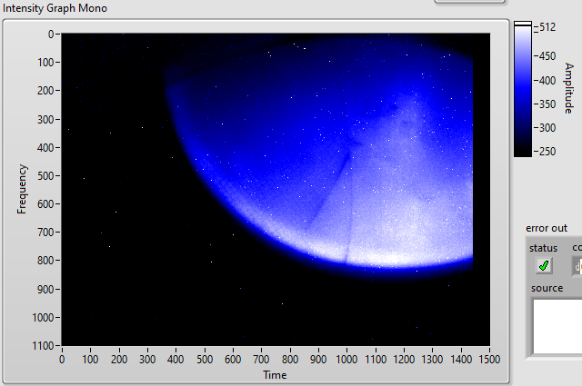
Task: Click the 500 Frequency axis value
Action: click(46, 175)
